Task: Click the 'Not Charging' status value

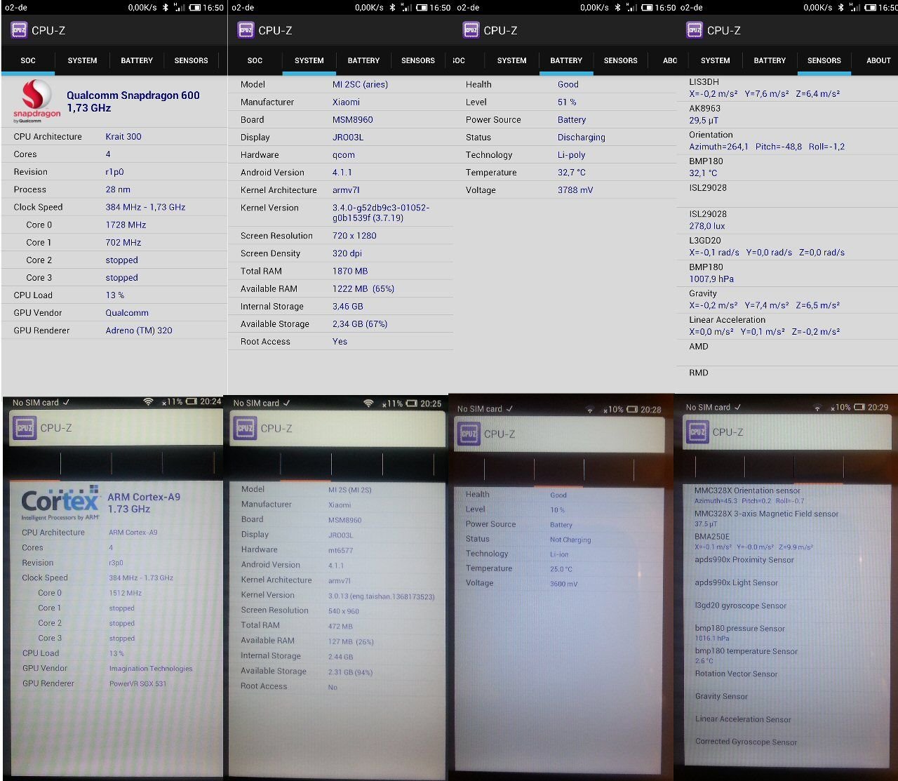Action: coord(570,540)
